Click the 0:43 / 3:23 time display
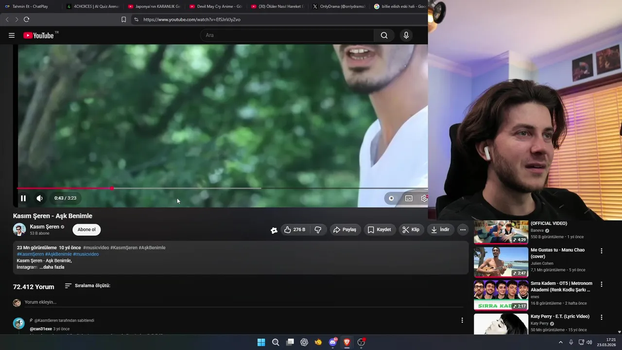Image resolution: width=622 pixels, height=350 pixels. (x=65, y=198)
